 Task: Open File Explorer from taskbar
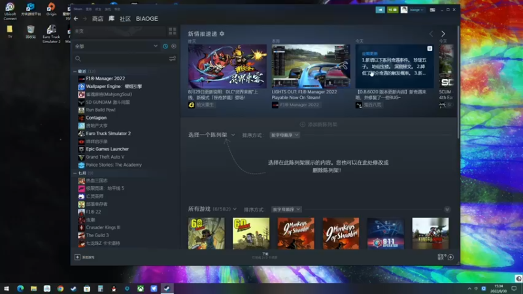tap(34, 288)
